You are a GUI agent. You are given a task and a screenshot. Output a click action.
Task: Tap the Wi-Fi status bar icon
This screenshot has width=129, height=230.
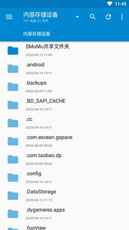(110, 4)
